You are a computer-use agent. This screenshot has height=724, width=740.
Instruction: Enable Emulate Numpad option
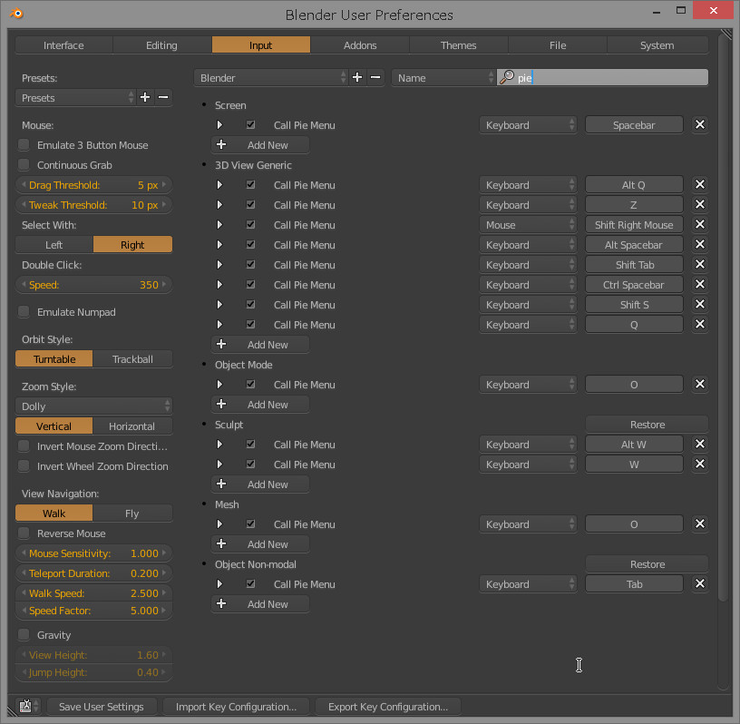[24, 312]
